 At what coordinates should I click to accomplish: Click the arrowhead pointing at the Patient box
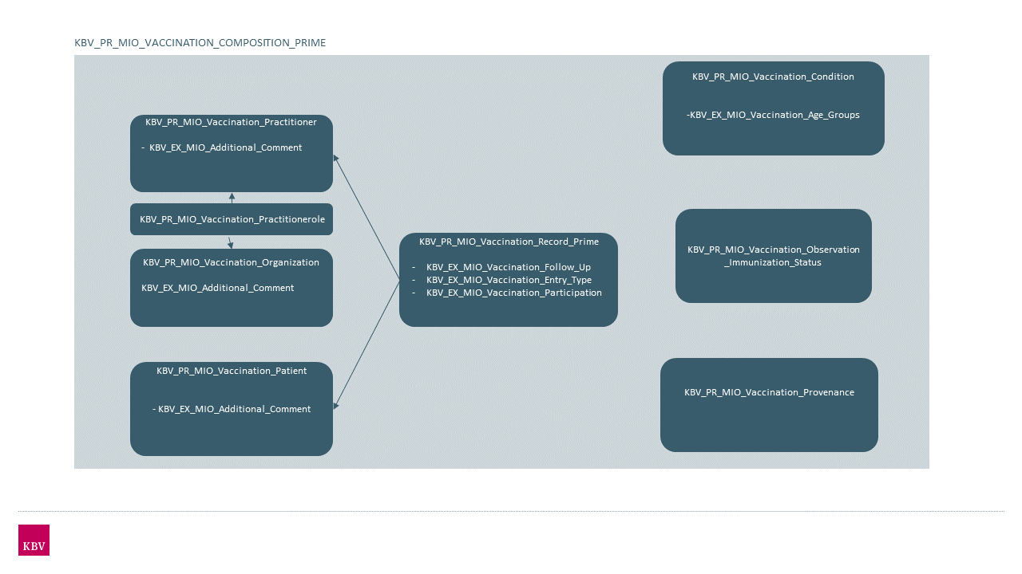coord(336,405)
